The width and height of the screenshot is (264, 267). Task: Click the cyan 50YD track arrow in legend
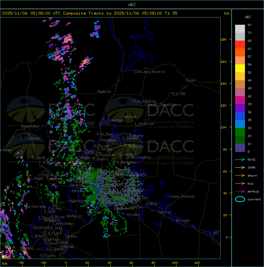tap(240, 160)
